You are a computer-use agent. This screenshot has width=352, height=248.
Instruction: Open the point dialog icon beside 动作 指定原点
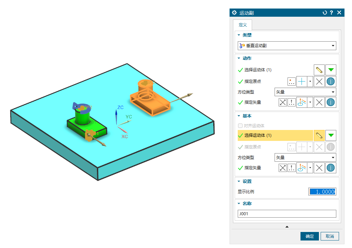[292, 82]
